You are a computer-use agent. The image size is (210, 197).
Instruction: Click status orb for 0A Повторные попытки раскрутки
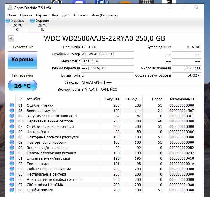pyautogui.click(x=12, y=137)
